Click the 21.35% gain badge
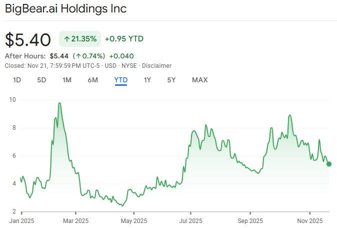Screen dimensions: 337x228 point(80,39)
